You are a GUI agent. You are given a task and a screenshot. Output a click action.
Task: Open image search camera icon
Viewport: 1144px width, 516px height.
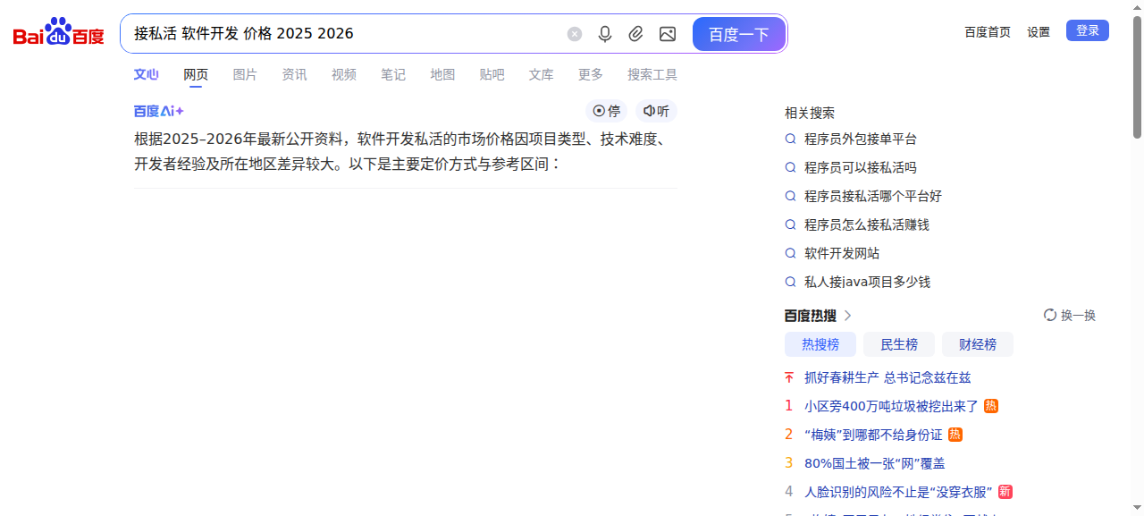point(668,34)
